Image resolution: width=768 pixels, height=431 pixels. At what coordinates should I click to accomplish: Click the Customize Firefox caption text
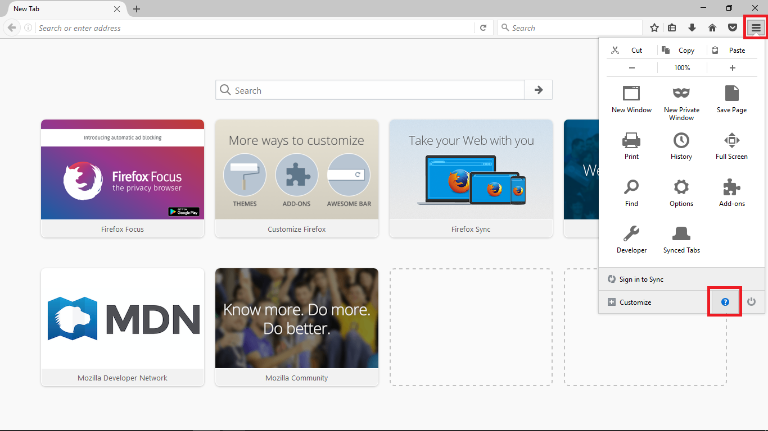297,229
